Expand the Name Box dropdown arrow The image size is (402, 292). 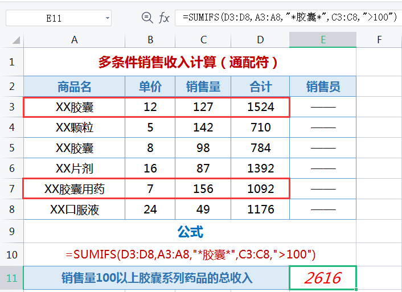point(108,18)
